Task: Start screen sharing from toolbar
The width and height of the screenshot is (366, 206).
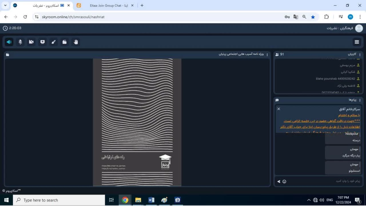Action: 42,42
